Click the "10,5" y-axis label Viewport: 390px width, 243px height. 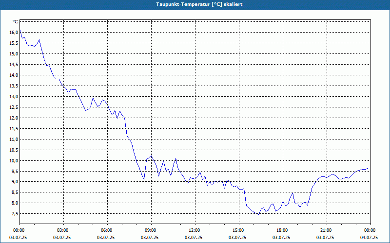(x=14, y=150)
